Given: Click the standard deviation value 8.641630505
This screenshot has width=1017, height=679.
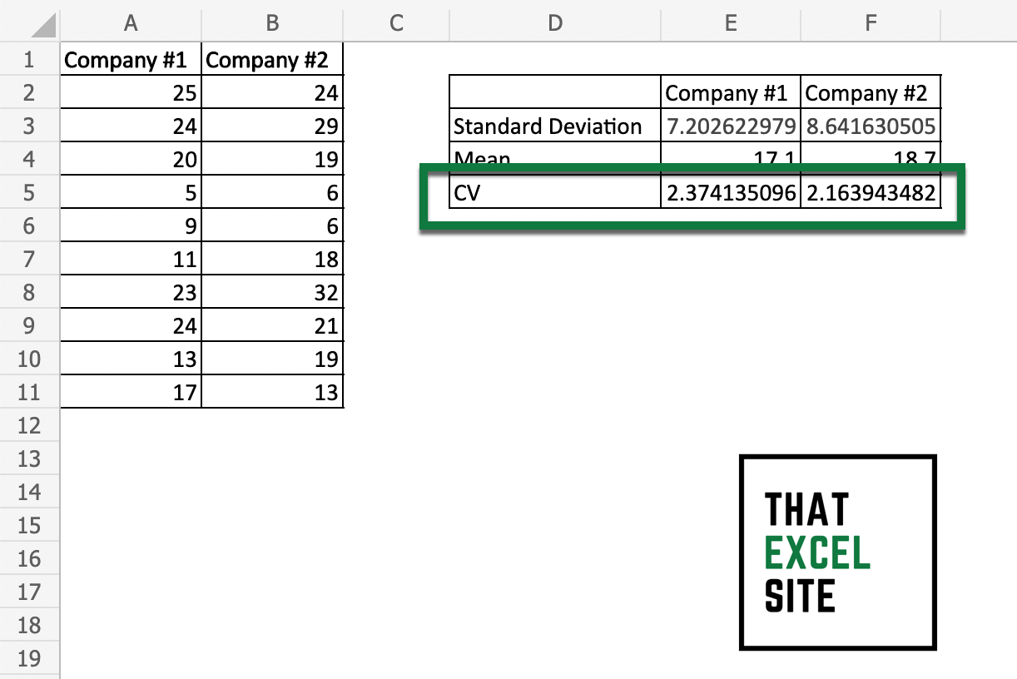Looking at the screenshot, I should [x=871, y=126].
